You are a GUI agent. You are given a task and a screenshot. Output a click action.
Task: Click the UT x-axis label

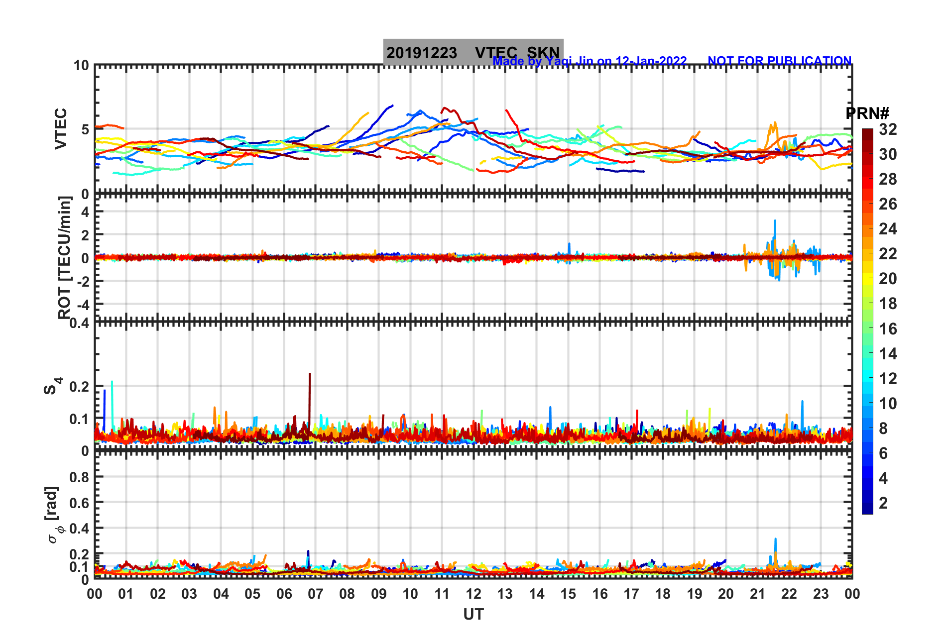click(x=473, y=615)
